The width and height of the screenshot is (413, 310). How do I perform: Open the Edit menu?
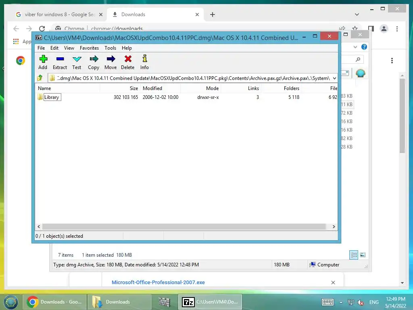54,48
